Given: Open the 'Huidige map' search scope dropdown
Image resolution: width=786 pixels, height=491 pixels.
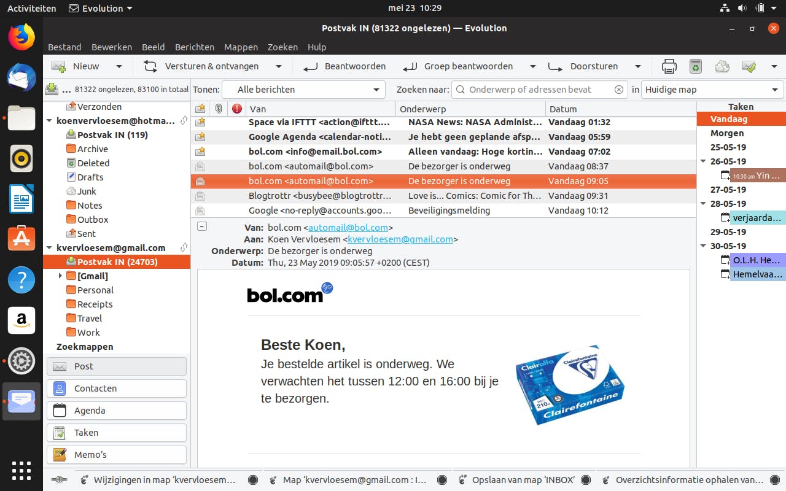Looking at the screenshot, I should click(712, 90).
